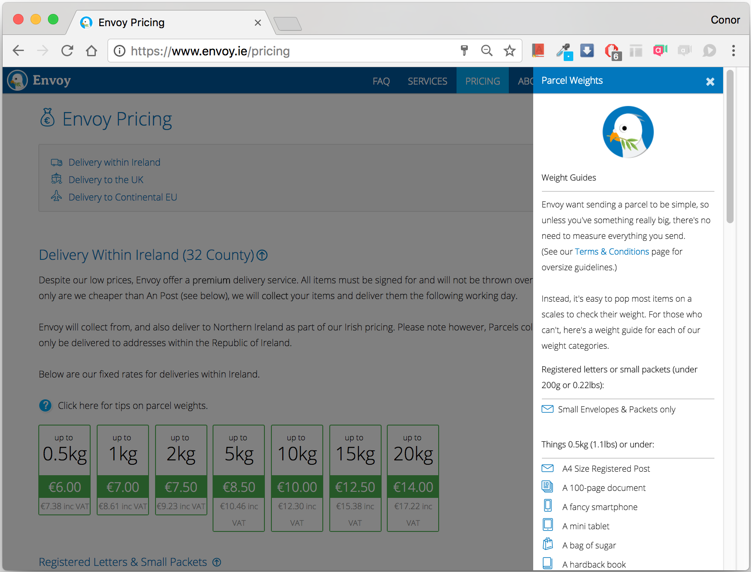Select the up to 15kg price card
Screen dimensions: 751x572
355,478
